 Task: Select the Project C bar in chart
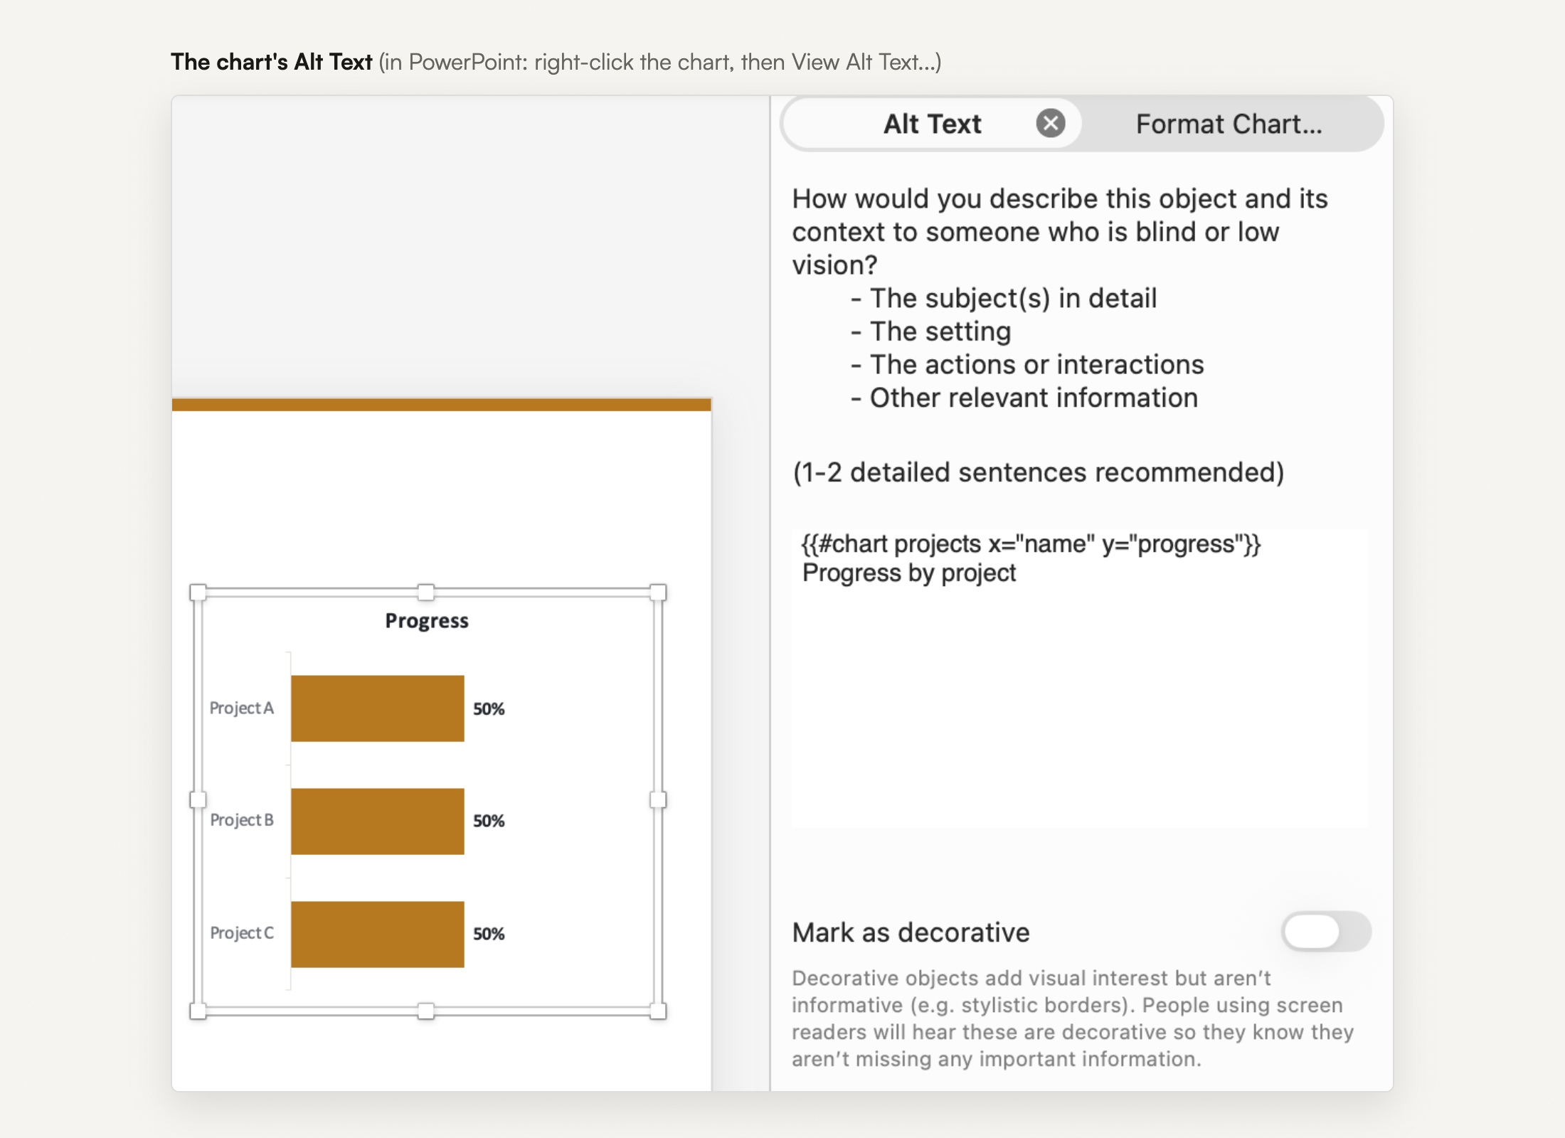click(377, 934)
